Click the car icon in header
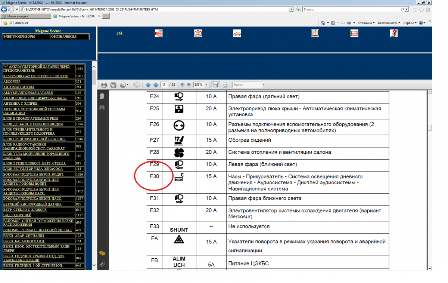Screen dimensions: 448x283 click(x=237, y=33)
